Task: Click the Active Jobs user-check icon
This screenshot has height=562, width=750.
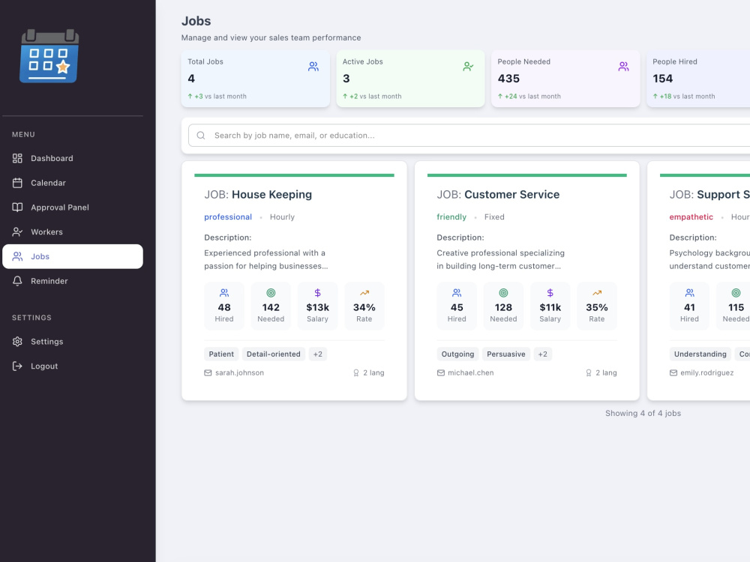Action: click(468, 67)
